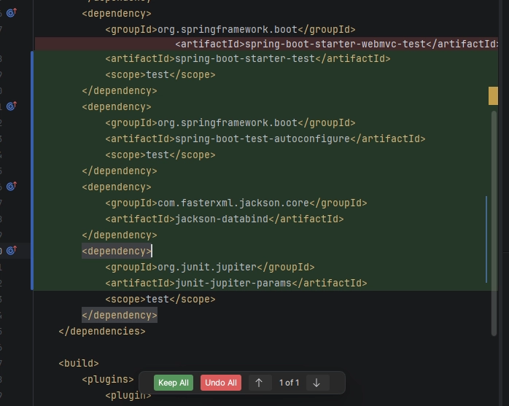Open gutter icon for the jackson-databind dependency
509x406 pixels.
point(11,187)
